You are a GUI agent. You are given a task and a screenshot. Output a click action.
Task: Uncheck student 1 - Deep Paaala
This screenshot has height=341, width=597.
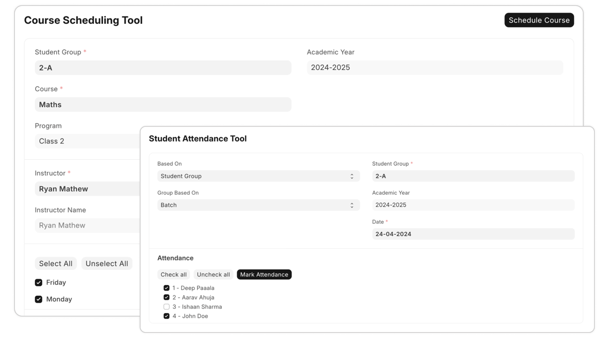pos(167,288)
